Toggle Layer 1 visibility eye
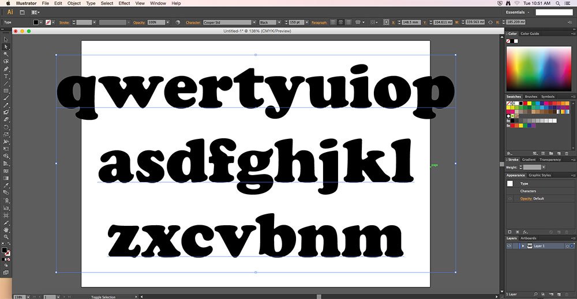This screenshot has height=299, width=577. point(509,246)
